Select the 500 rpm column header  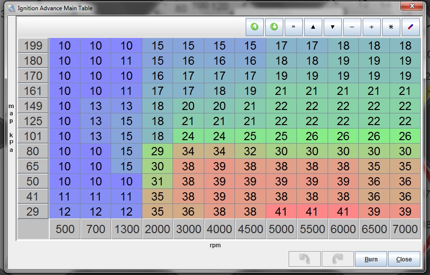click(x=65, y=229)
